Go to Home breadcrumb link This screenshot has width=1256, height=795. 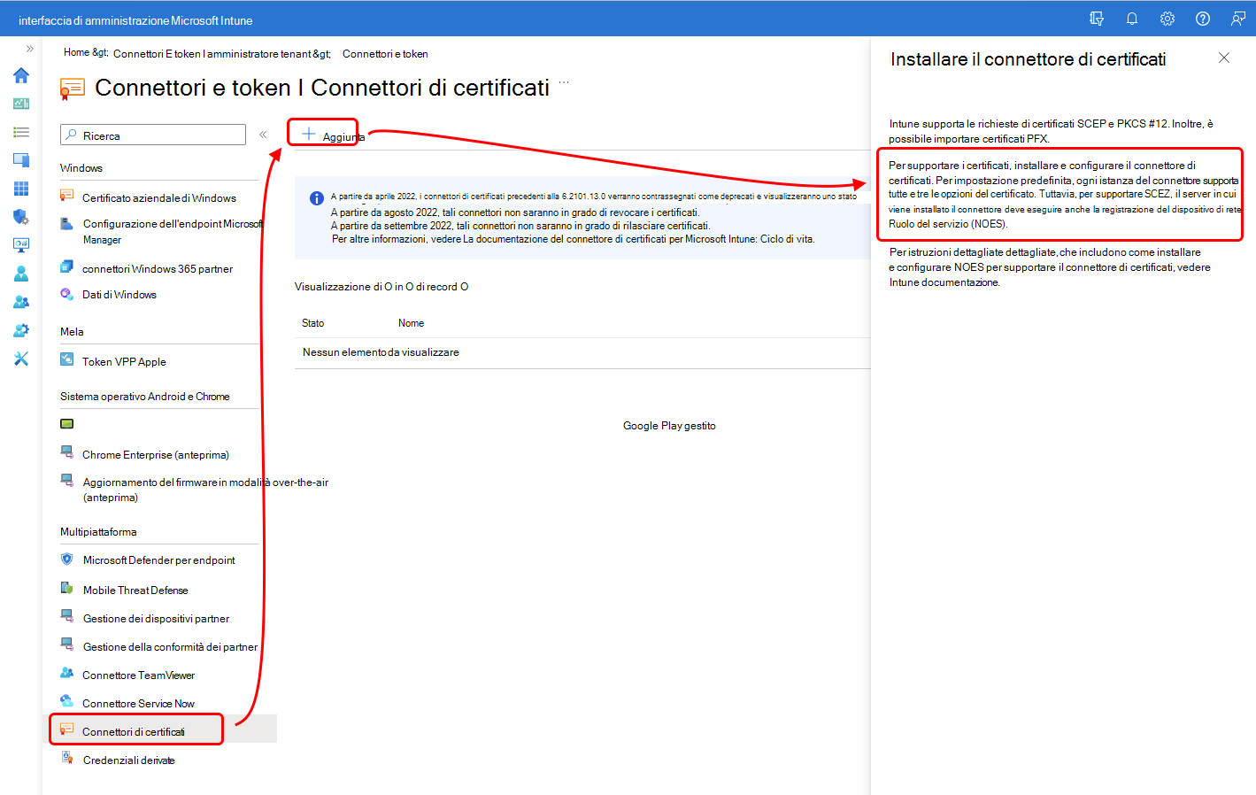[x=76, y=52]
